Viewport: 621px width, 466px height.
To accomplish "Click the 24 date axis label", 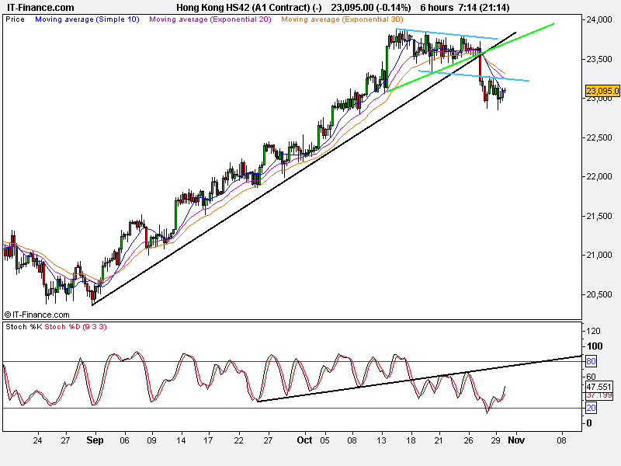I will coord(37,440).
